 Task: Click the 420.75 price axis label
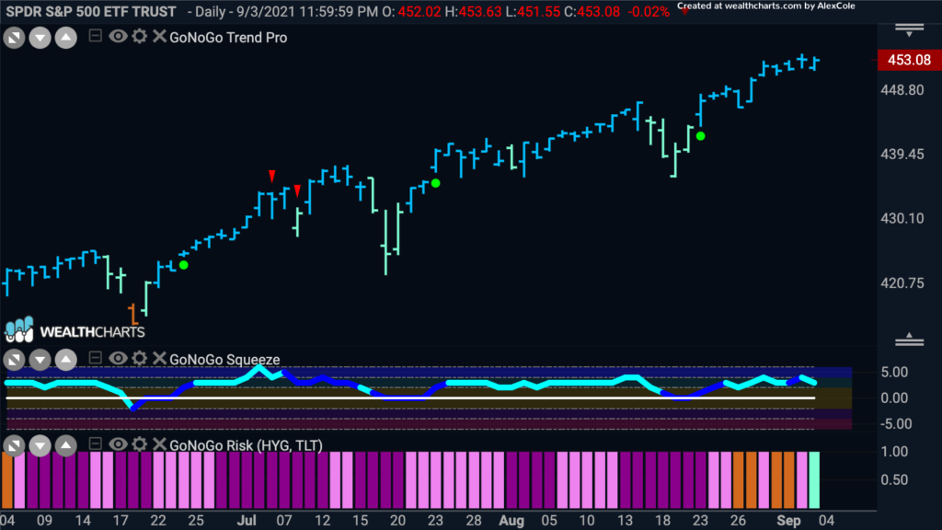tap(902, 283)
